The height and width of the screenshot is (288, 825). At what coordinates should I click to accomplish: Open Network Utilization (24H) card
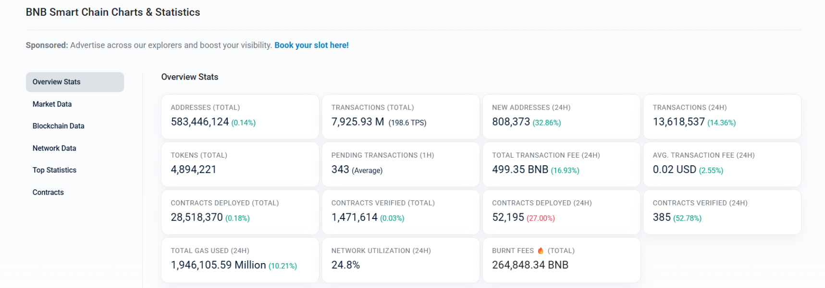click(401, 260)
